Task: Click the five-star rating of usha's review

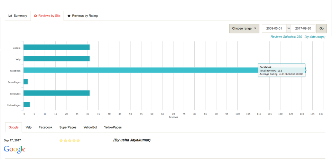Action: coord(70,140)
